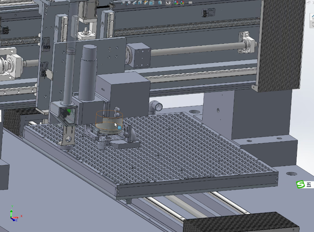Toggle the Hide/Show Items eye icon
The width and height of the screenshot is (314, 232).
pyautogui.click(x=168, y=2)
